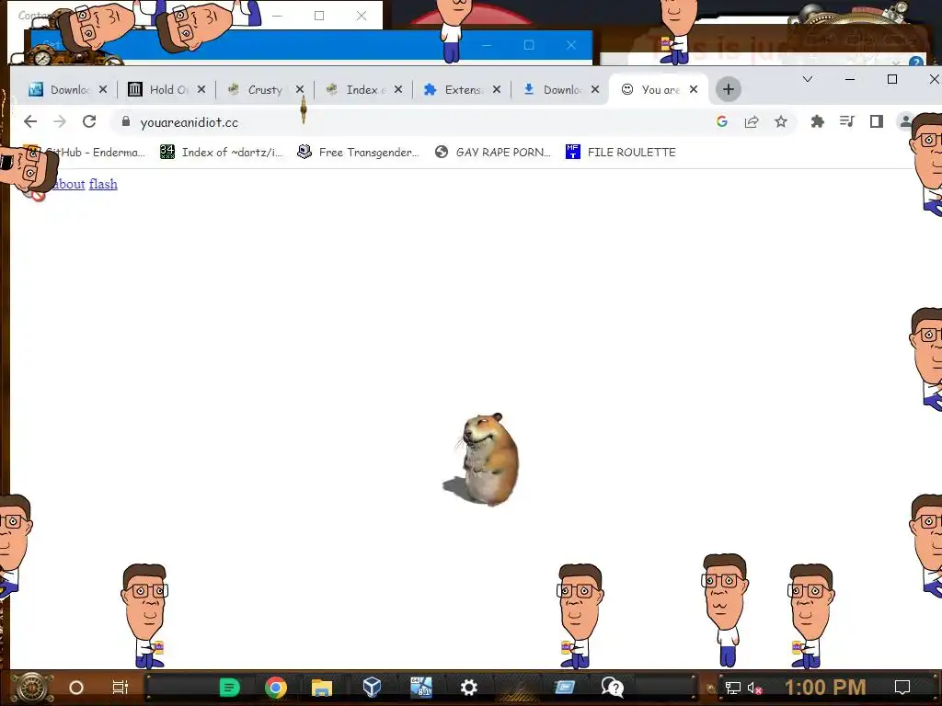The image size is (942, 706).
Task: Go back using the browser back arrow
Action: [x=30, y=122]
